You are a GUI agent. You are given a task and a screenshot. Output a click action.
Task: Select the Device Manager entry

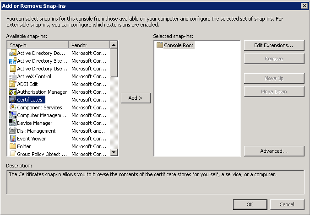tap(35, 123)
